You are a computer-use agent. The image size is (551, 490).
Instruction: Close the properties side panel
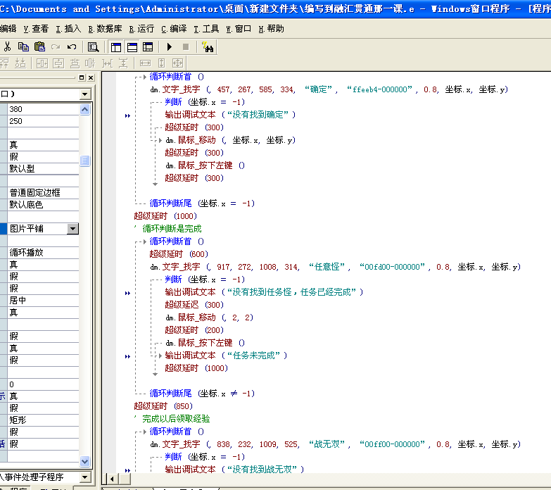[x=91, y=77]
